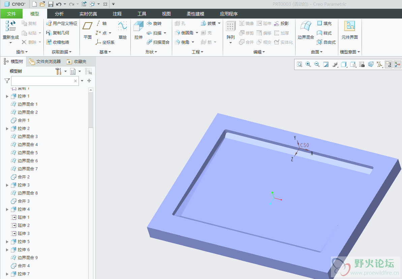Image resolution: width=402 pixels, height=279 pixels.
Task: Open the 模型意图 group menu
Action: point(350,52)
